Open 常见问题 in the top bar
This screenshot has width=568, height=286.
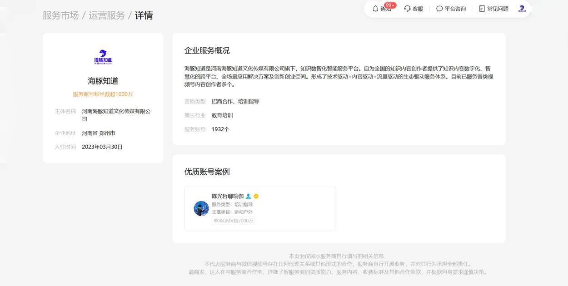click(498, 9)
